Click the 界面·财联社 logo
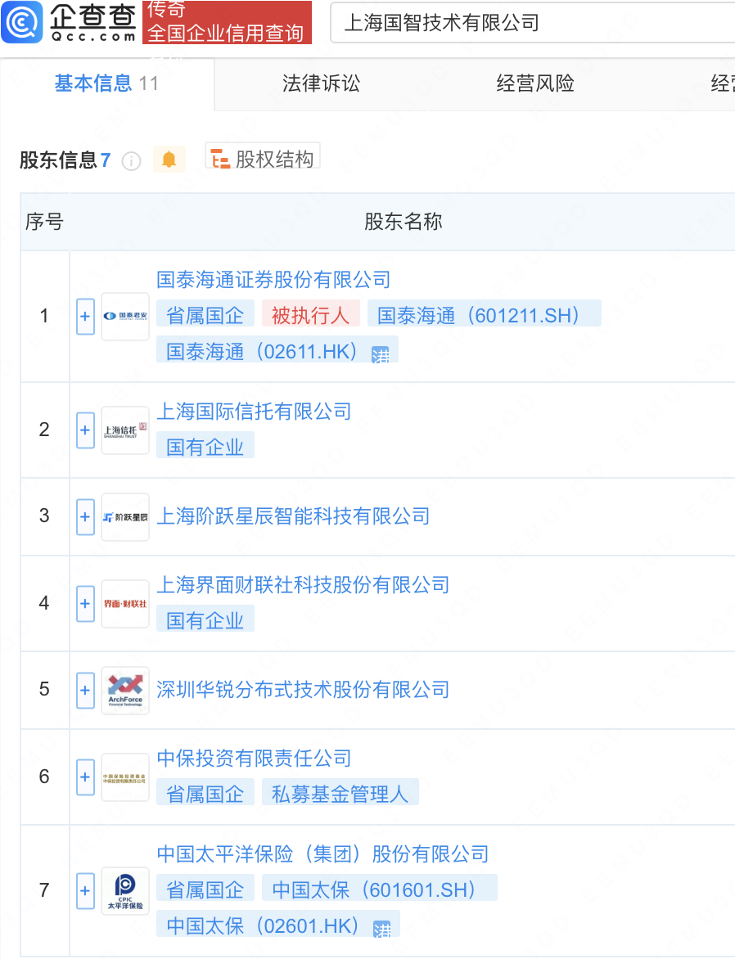This screenshot has width=735, height=959. tap(124, 603)
